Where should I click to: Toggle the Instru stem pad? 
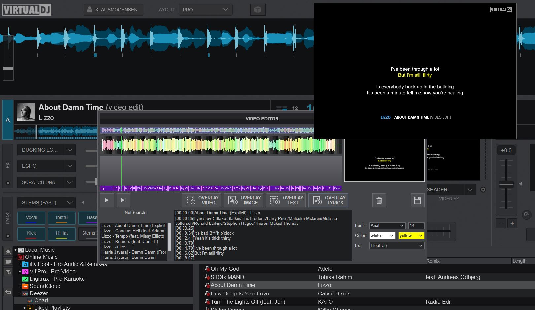(62, 218)
